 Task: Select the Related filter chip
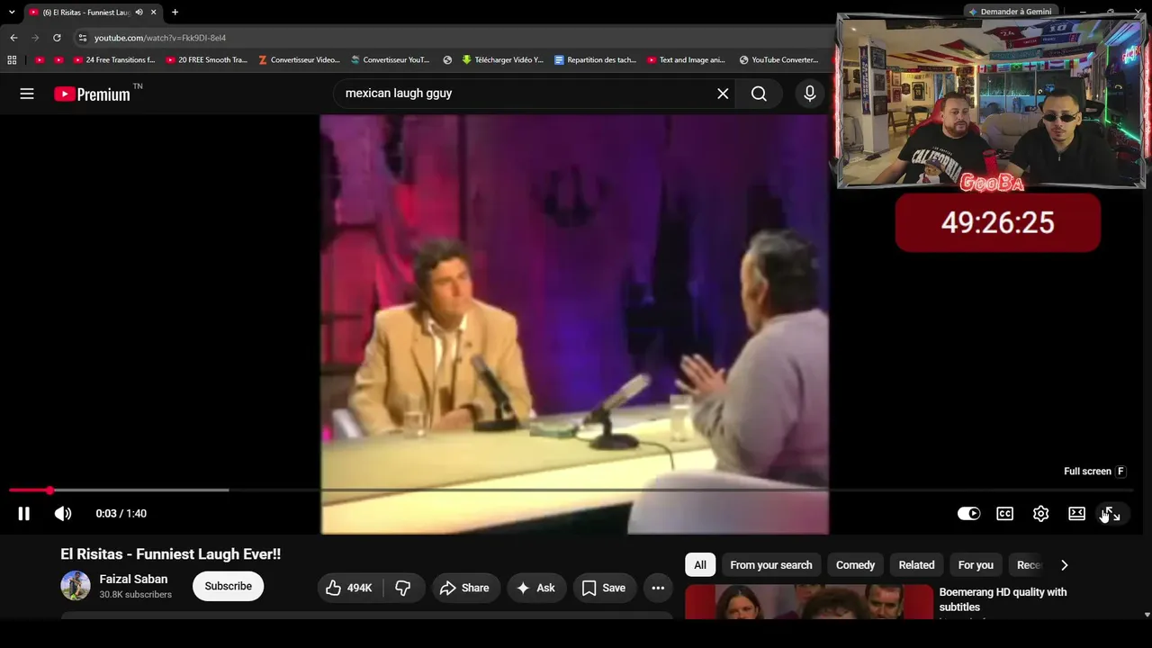916,565
